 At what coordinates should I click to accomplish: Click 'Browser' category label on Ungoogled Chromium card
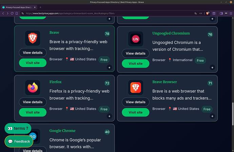tap(159, 60)
